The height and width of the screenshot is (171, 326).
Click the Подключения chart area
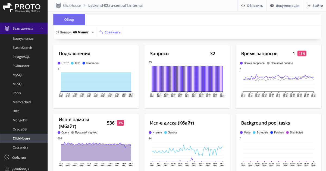(x=96, y=82)
